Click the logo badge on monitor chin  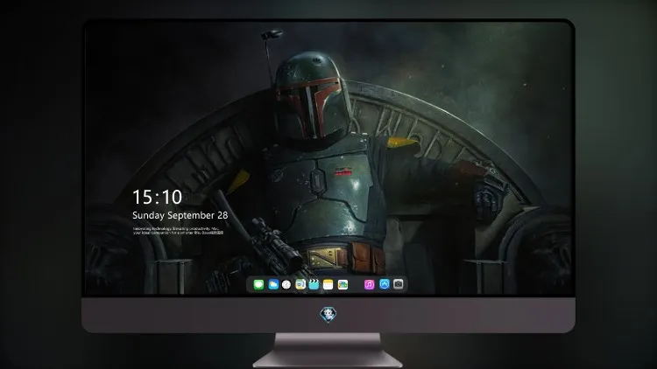coord(328,315)
